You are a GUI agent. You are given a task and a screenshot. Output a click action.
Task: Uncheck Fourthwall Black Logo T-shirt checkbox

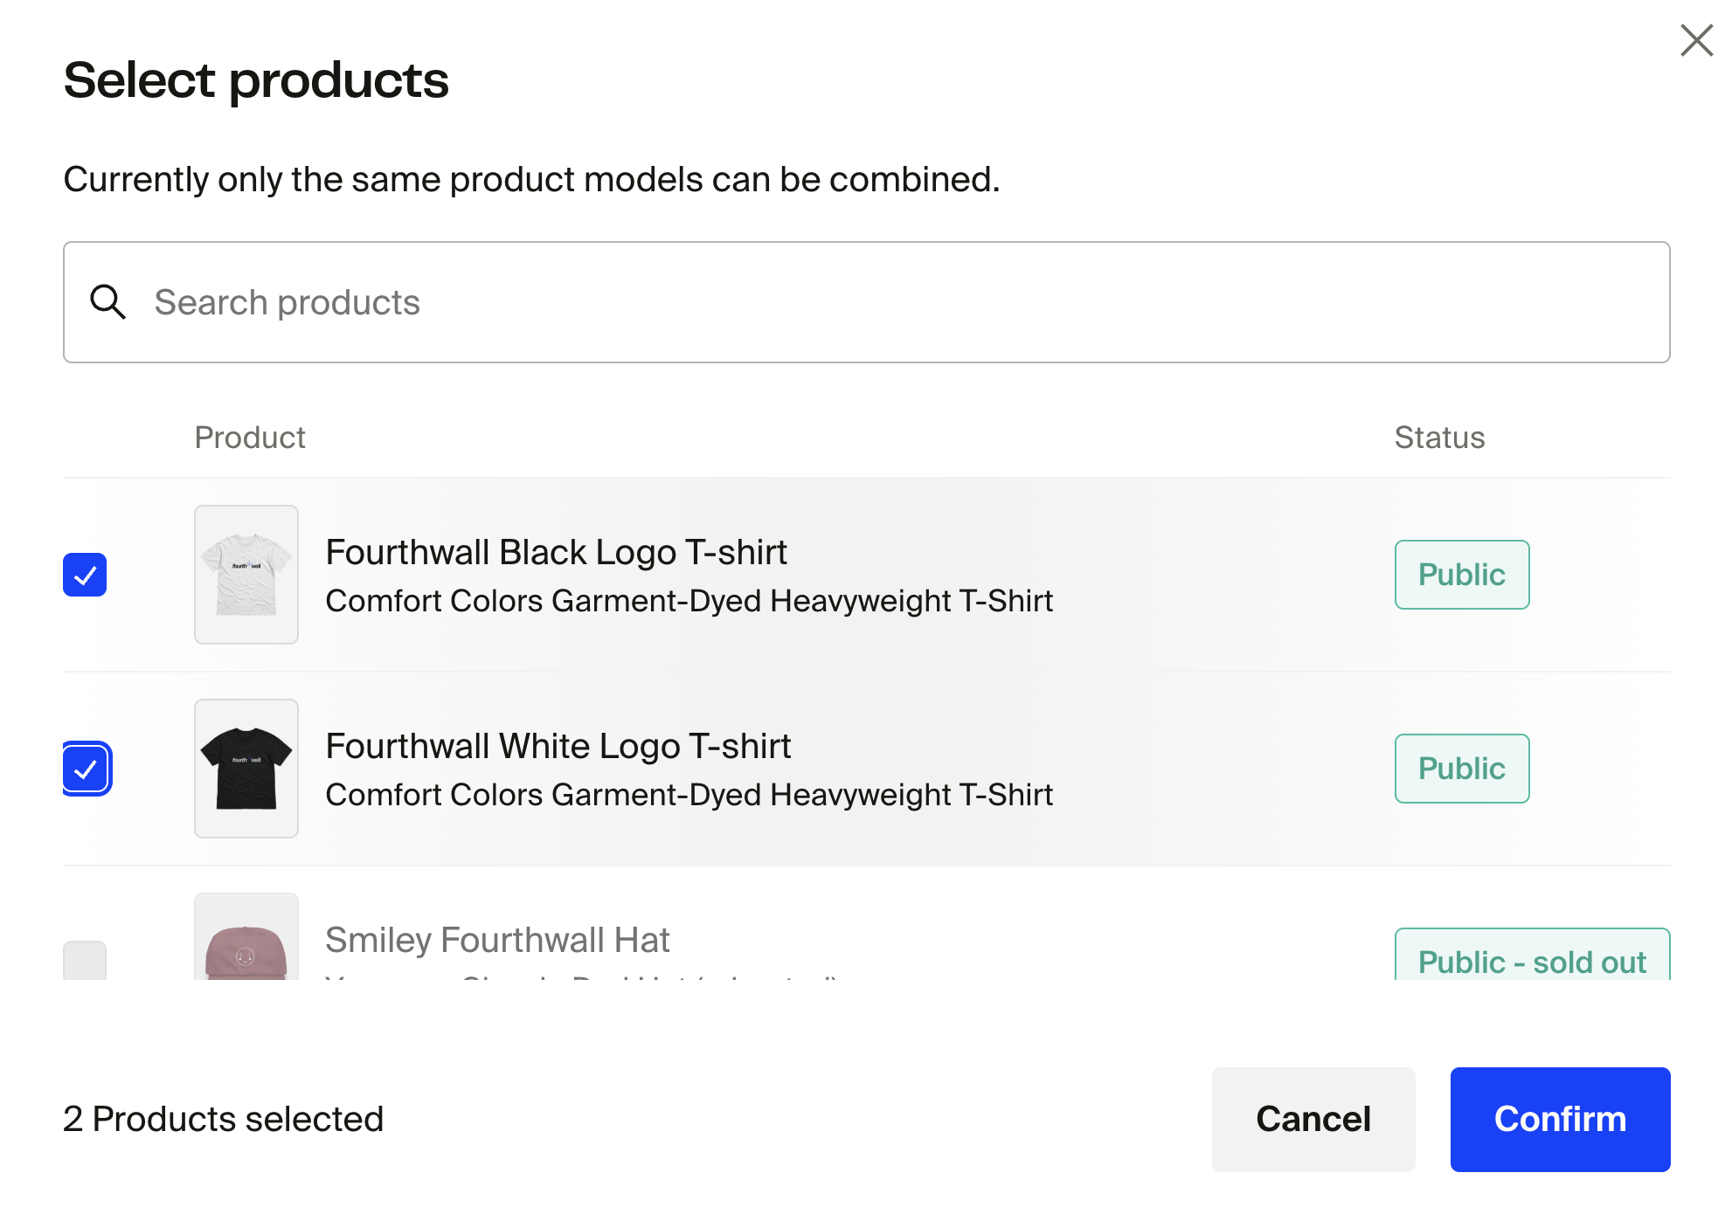click(85, 575)
